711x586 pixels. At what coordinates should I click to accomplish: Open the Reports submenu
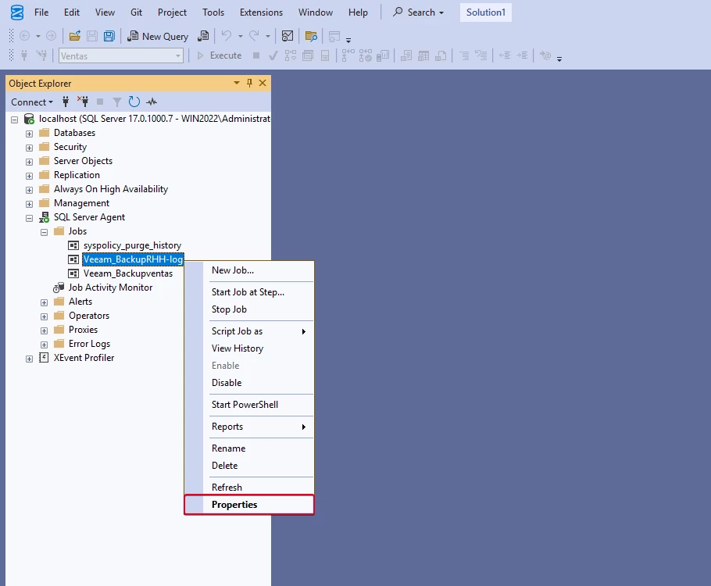(249, 427)
